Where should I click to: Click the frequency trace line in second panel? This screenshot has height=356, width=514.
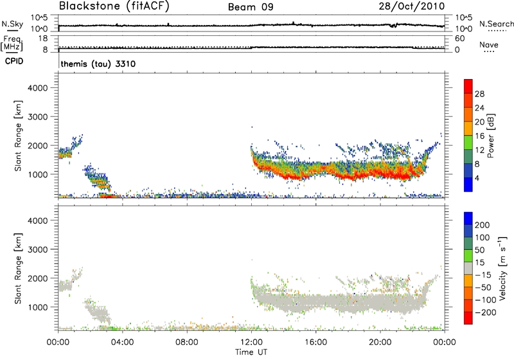(x=251, y=48)
